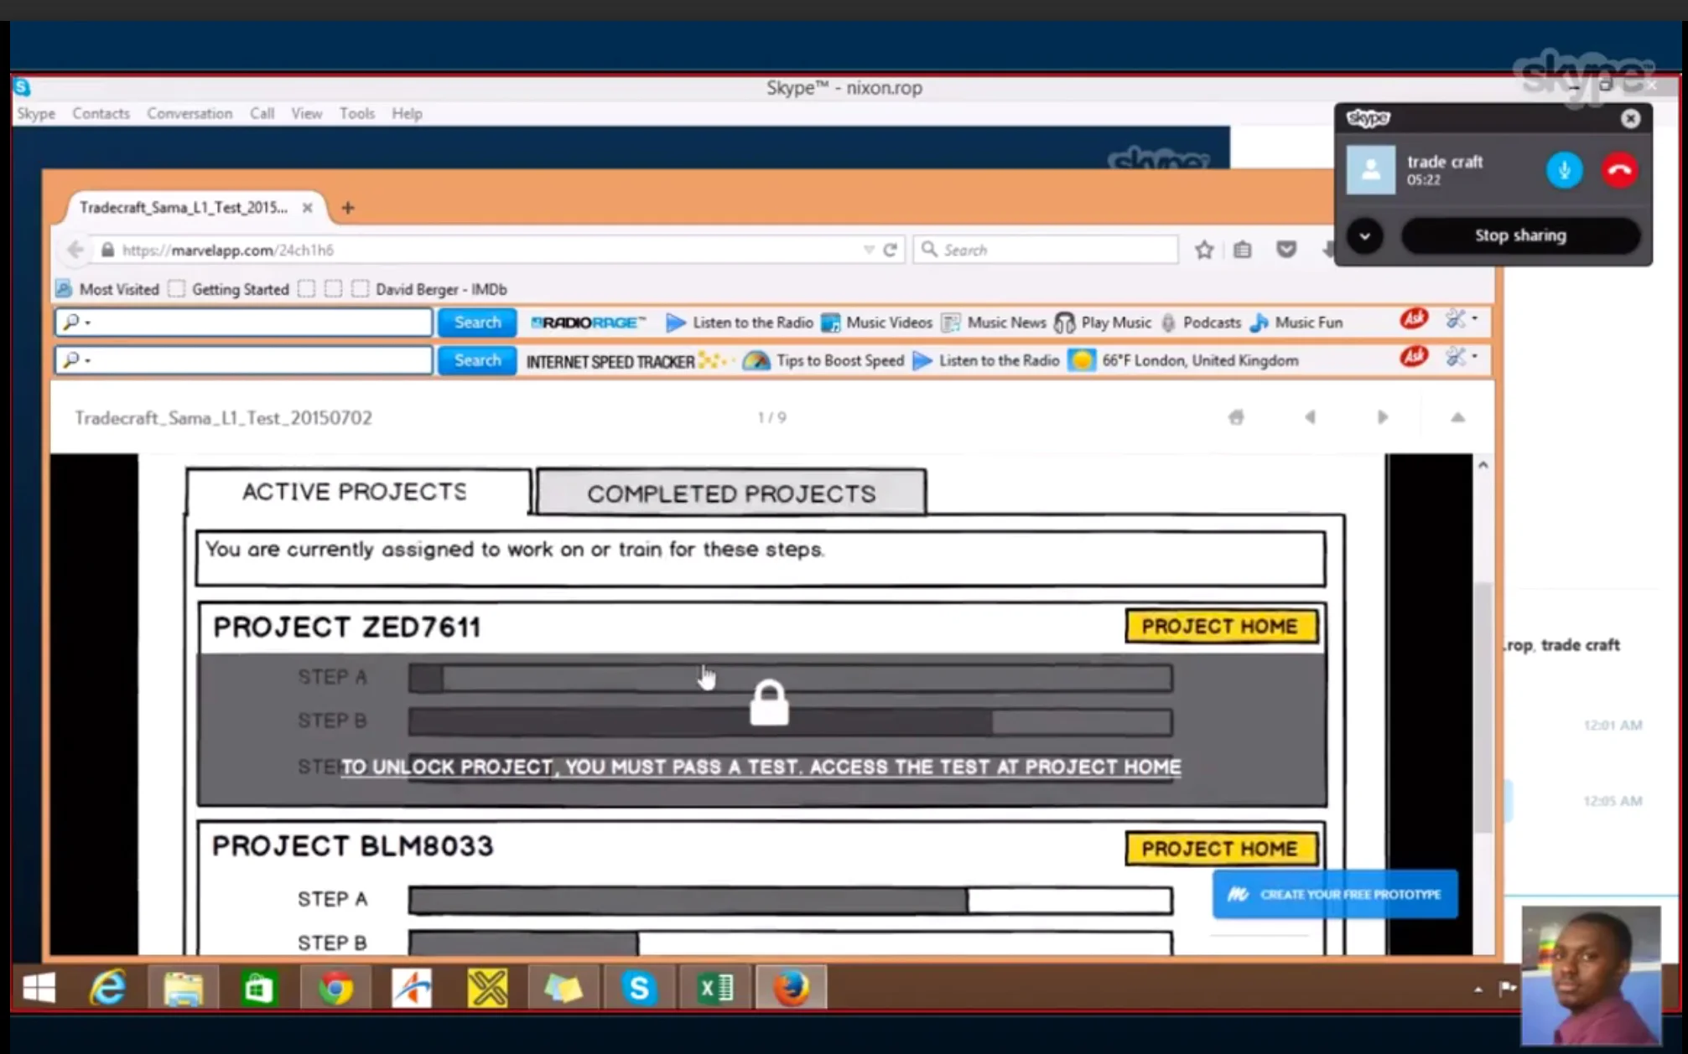Open Project Home for Project BLM8033
The image size is (1688, 1054).
1221,848
